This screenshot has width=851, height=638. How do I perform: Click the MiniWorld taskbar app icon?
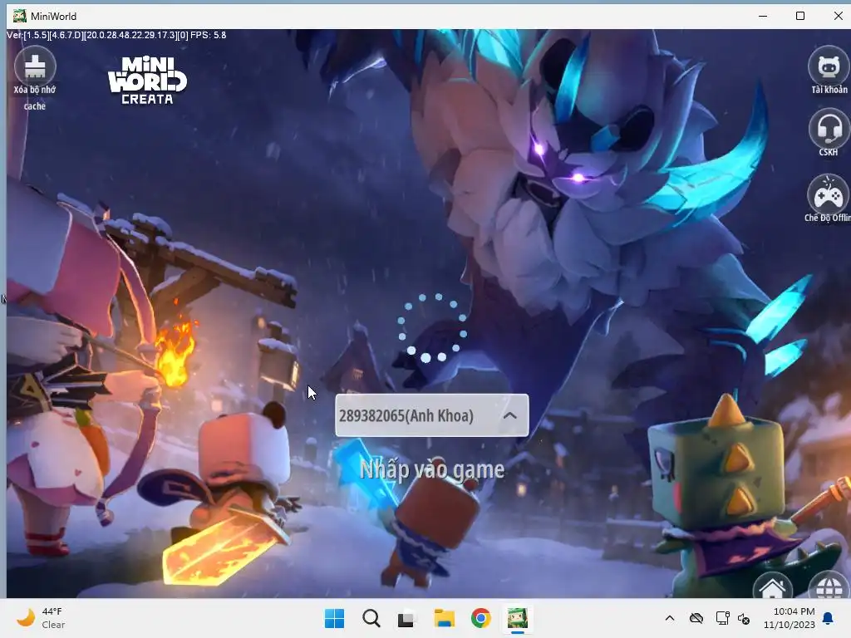click(518, 618)
